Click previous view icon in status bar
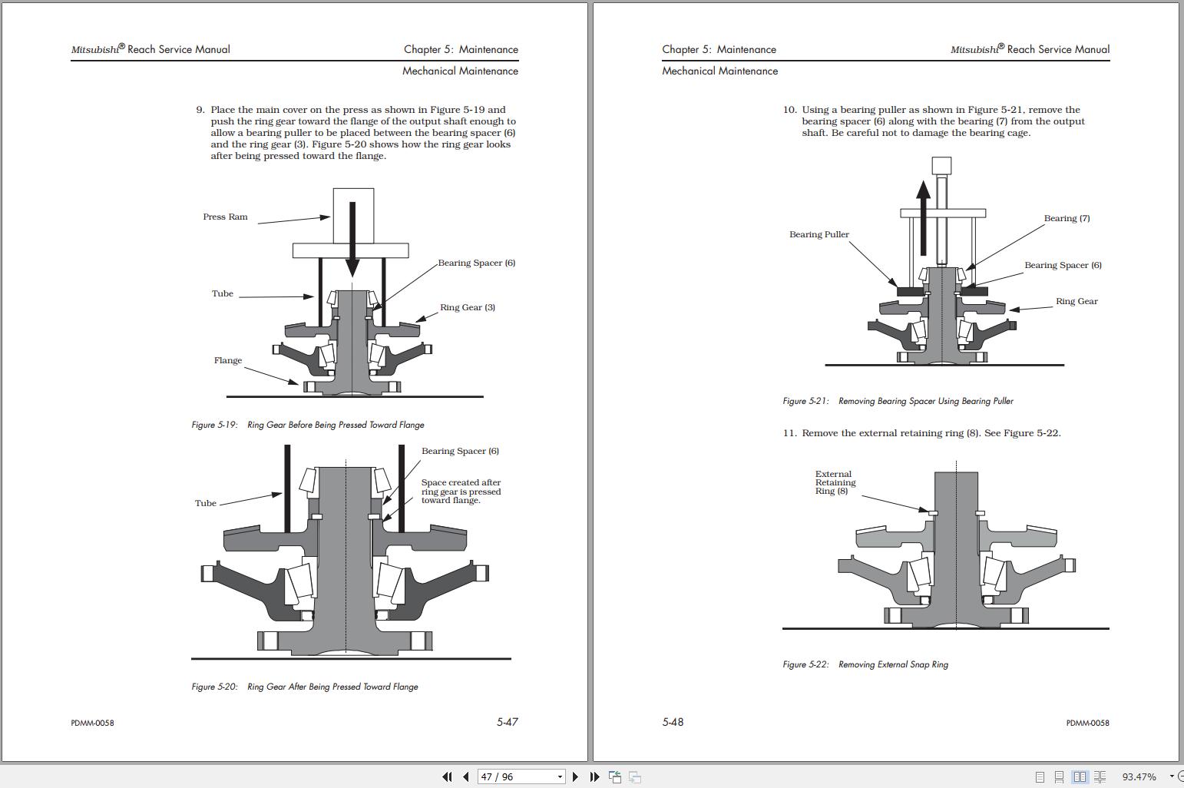Viewport: 1184px width, 788px height. click(615, 776)
